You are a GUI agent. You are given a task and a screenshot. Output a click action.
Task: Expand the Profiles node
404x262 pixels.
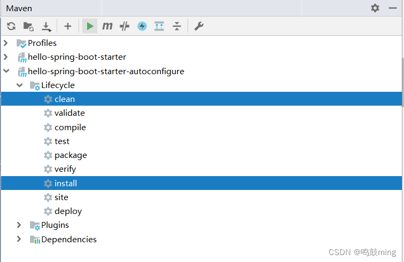coord(6,43)
